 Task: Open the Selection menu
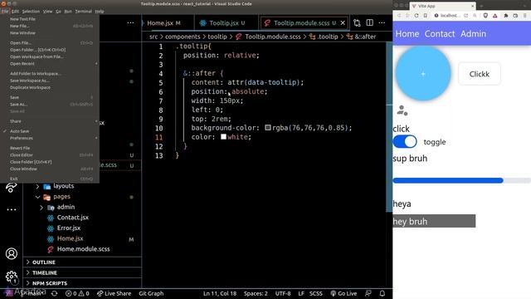click(31, 11)
